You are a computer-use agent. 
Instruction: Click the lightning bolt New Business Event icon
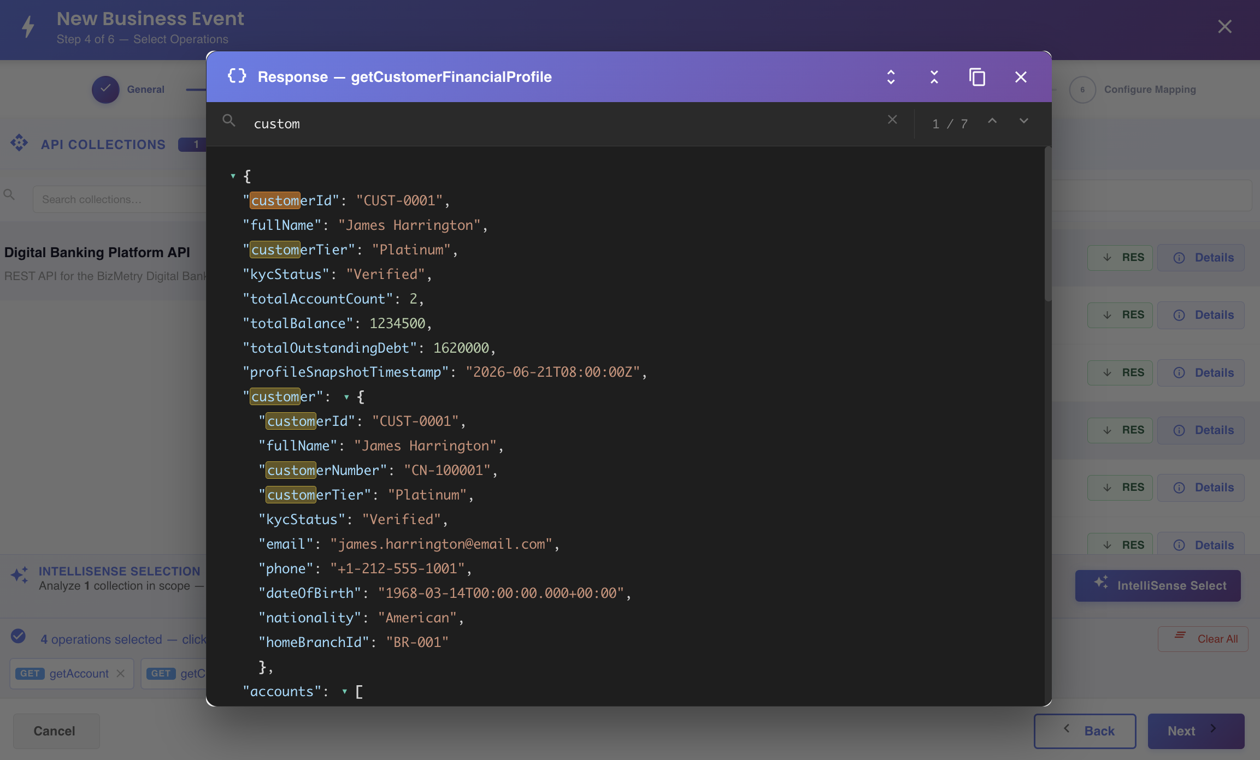click(x=28, y=26)
